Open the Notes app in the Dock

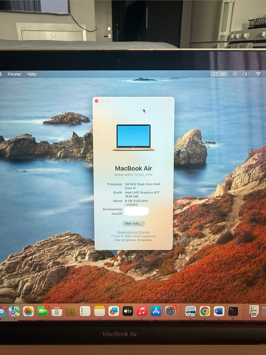pos(99,311)
